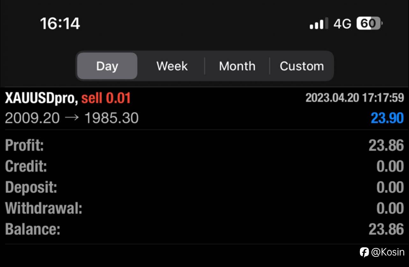Tap the Profit summary row label

tap(25, 146)
